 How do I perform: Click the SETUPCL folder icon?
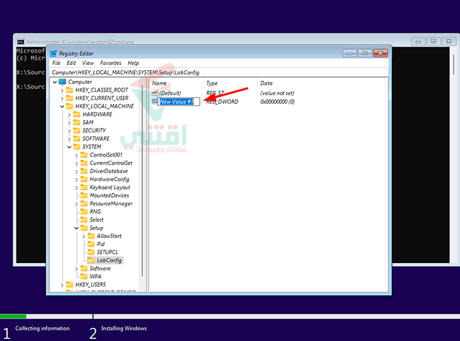pos(91,252)
